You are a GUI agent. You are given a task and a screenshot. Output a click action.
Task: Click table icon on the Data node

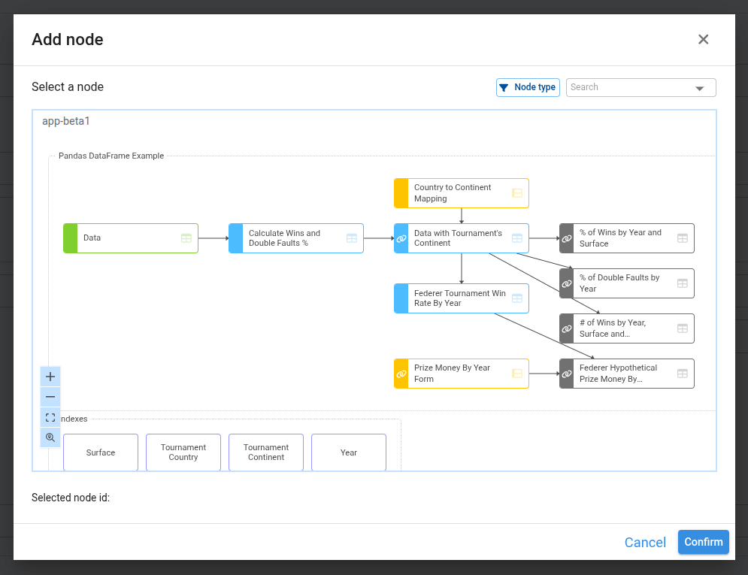tap(186, 238)
